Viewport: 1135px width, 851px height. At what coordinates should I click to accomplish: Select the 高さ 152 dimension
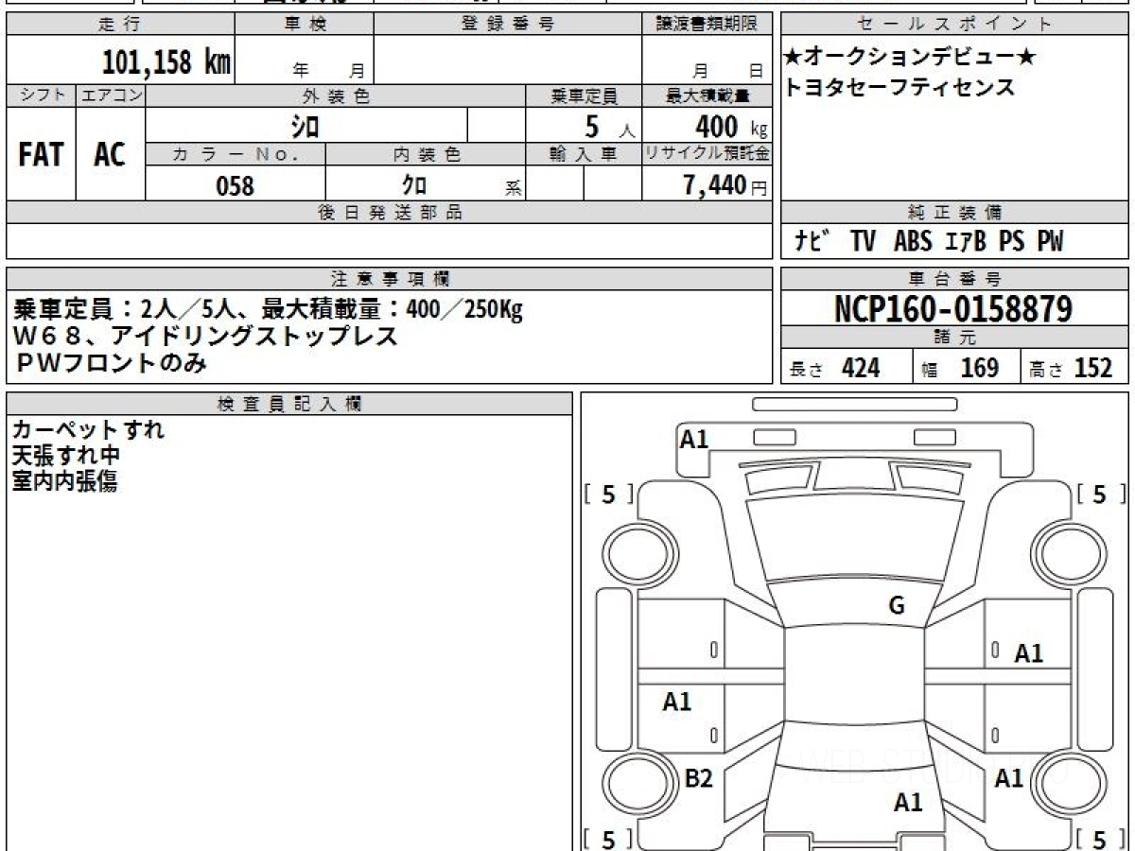[1071, 368]
